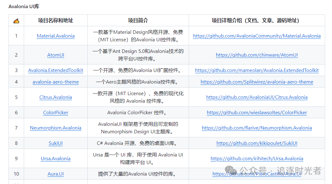Visit the kikipoulet/SukiUI GitHub URL

[x=257, y=143]
